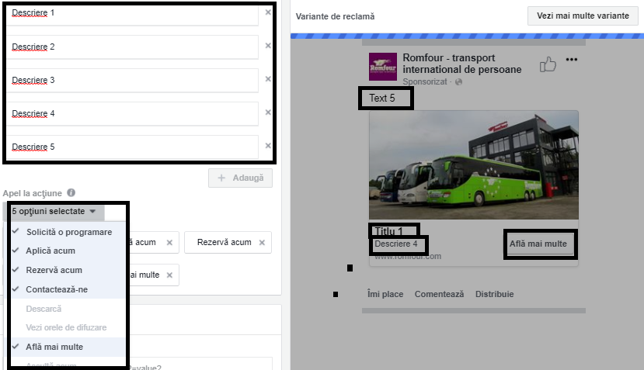Screen dimensions: 644x370
Task: Delete the Descriere 5 field via X
Action: [268, 146]
